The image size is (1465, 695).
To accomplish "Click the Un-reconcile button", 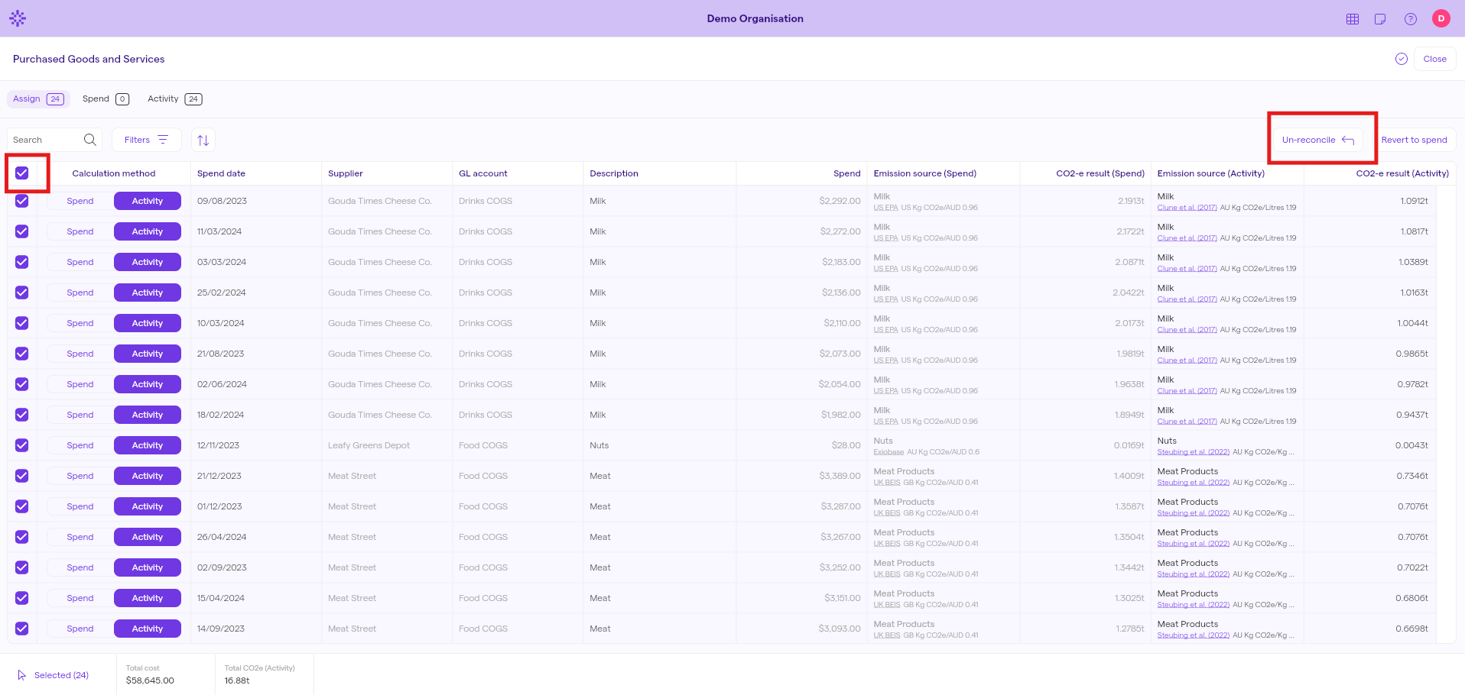I will click(x=1317, y=140).
